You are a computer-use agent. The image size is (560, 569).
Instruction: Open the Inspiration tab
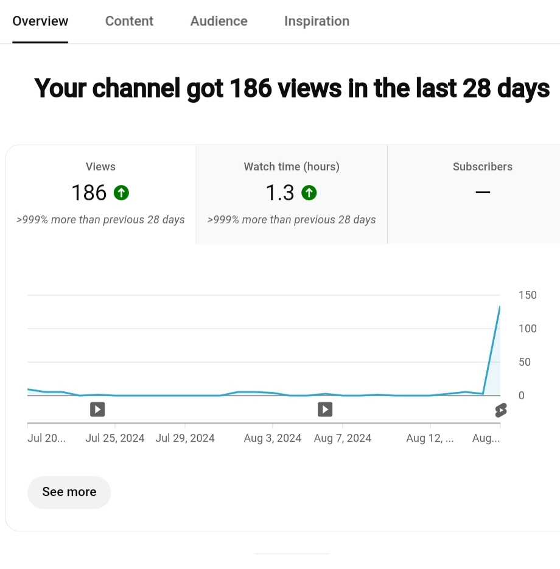tap(317, 21)
